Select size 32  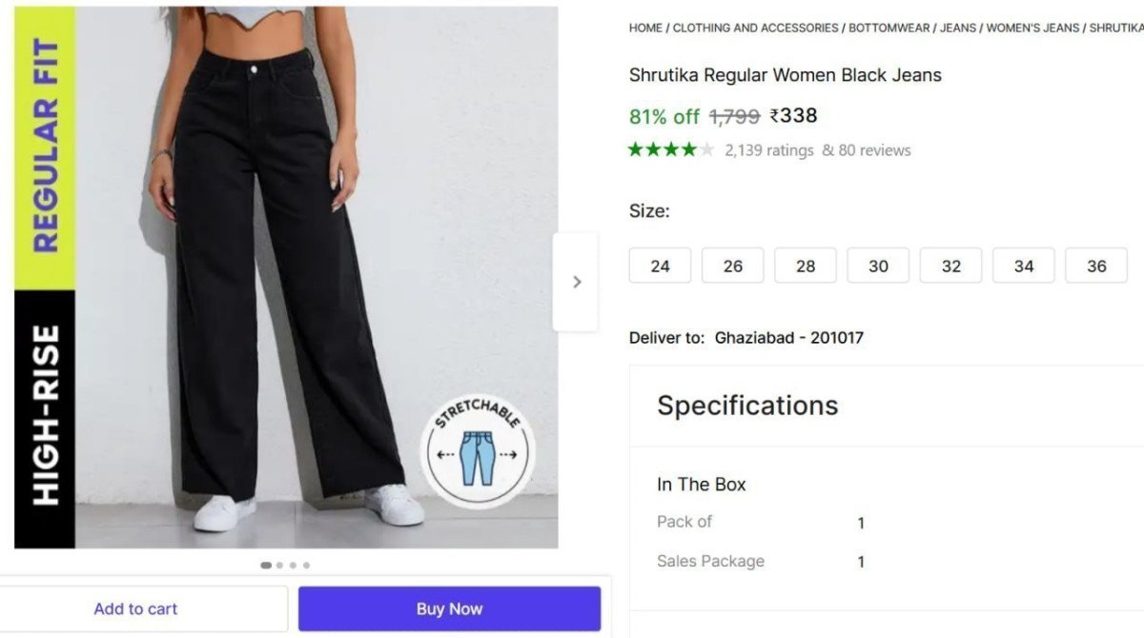[x=950, y=266]
